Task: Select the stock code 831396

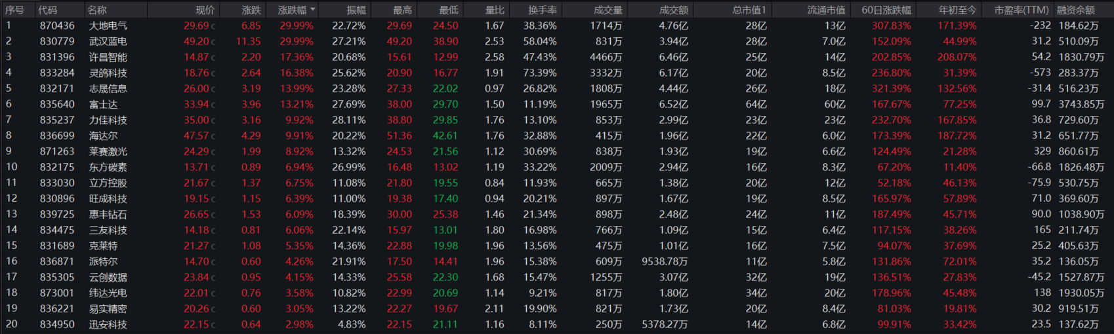Action: click(x=57, y=57)
